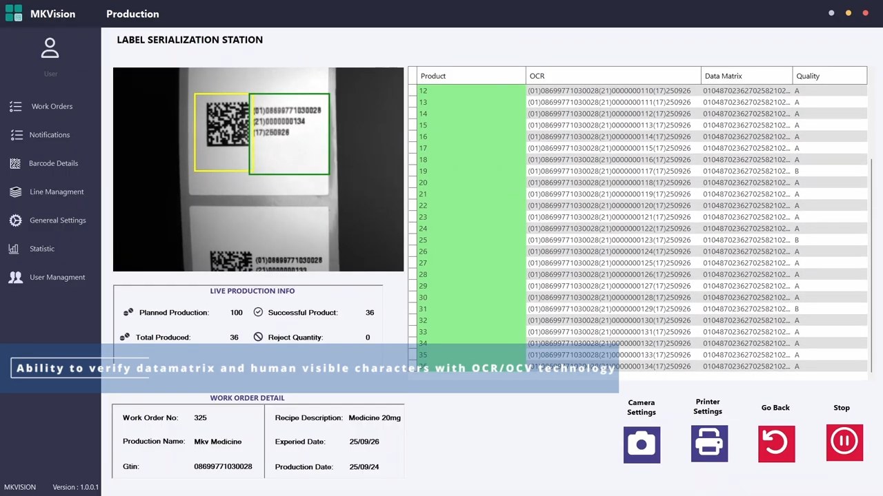The width and height of the screenshot is (883, 496).
Task: Click the Notifications list icon
Action: [x=17, y=135]
